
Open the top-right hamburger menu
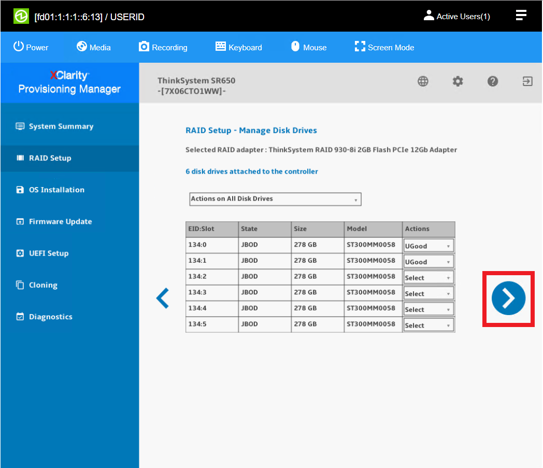coord(521,16)
